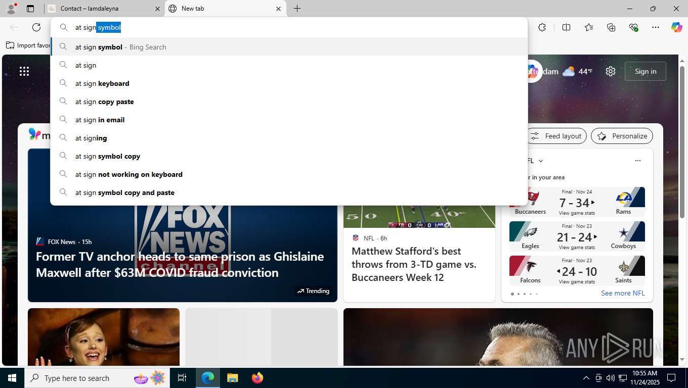This screenshot has width=688, height=388.
Task: Click the refresh page button
Action: [36, 27]
